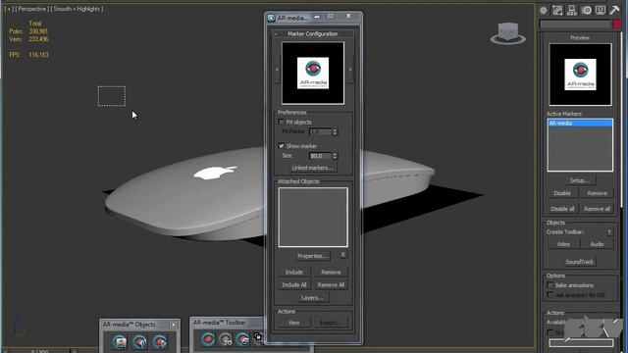Click the Include button
The image size is (628, 353).
294,273
